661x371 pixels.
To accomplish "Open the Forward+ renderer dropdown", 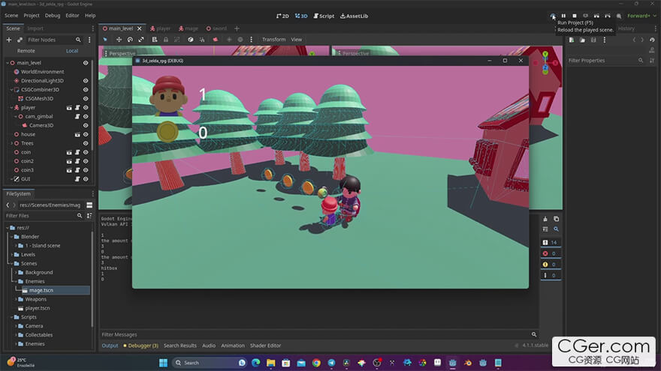I will point(641,16).
